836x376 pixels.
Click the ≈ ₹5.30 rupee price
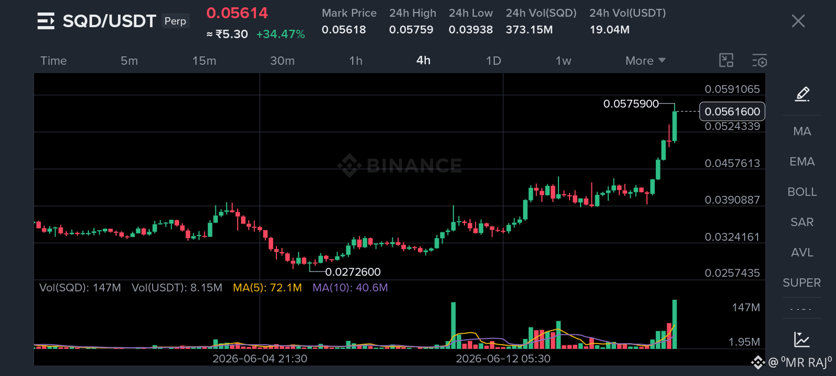click(227, 34)
